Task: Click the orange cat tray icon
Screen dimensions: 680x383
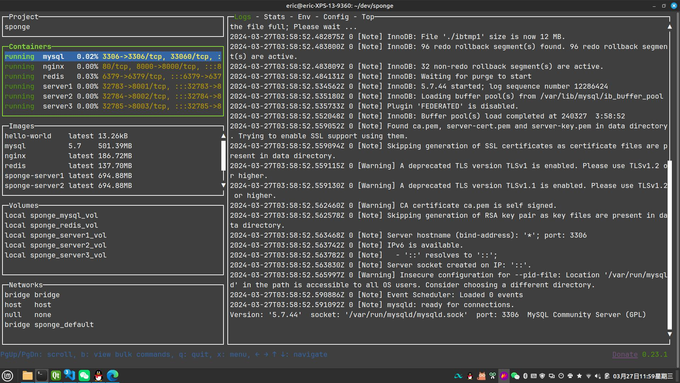Action: (481, 376)
